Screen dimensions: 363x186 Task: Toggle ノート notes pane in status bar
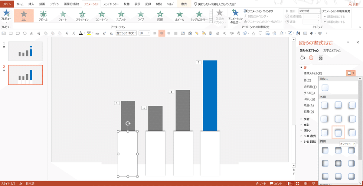click(261, 183)
